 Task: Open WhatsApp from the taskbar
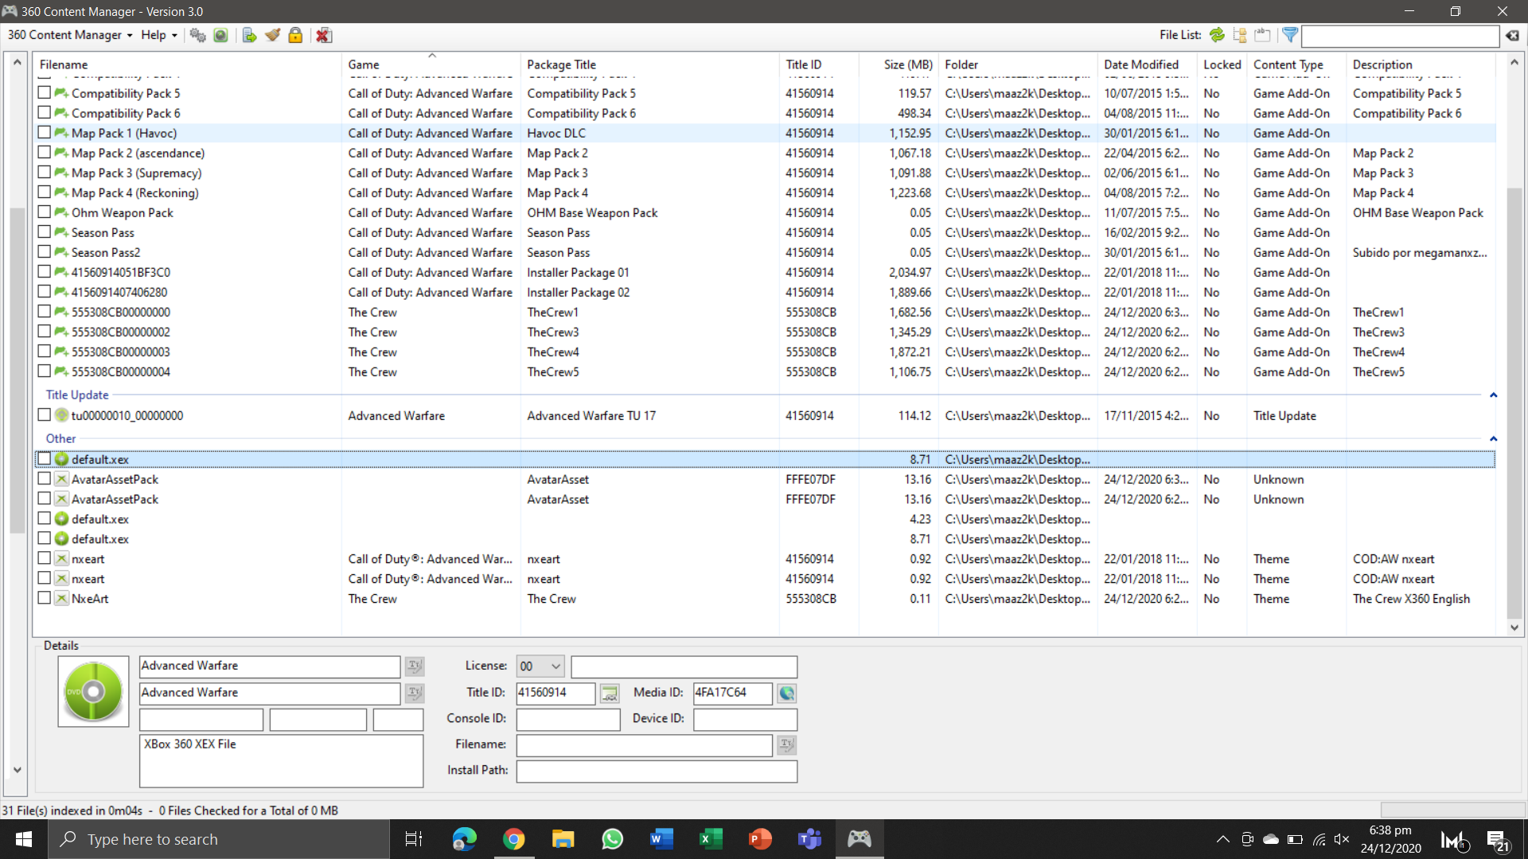pos(612,839)
